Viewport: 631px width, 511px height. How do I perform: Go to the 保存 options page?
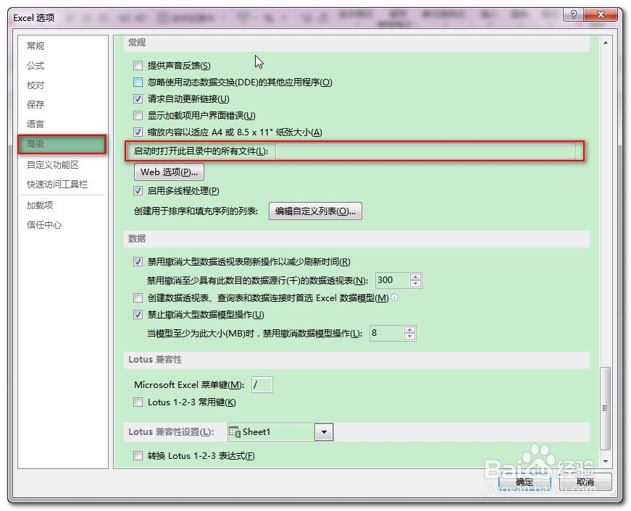(35, 104)
